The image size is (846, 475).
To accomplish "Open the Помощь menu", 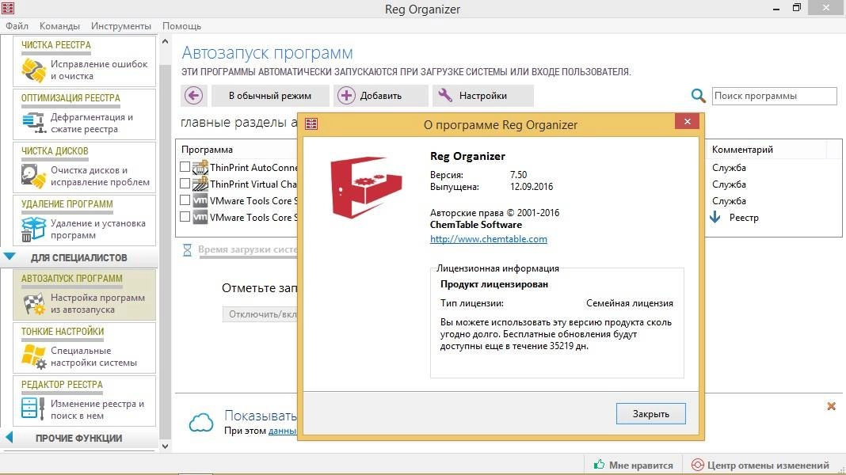I will [x=182, y=26].
